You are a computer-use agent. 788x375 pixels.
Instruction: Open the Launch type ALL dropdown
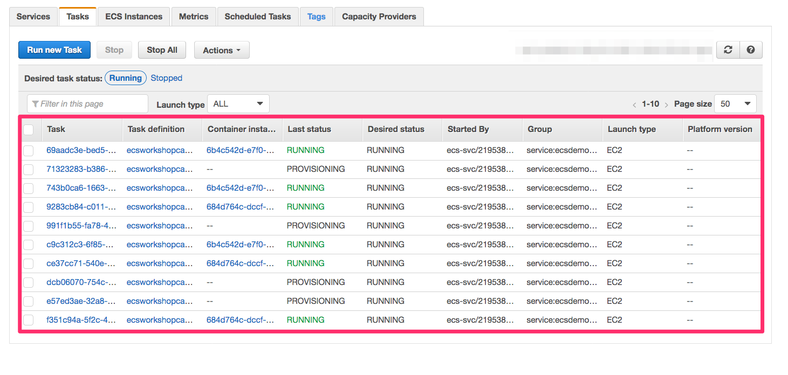click(238, 104)
